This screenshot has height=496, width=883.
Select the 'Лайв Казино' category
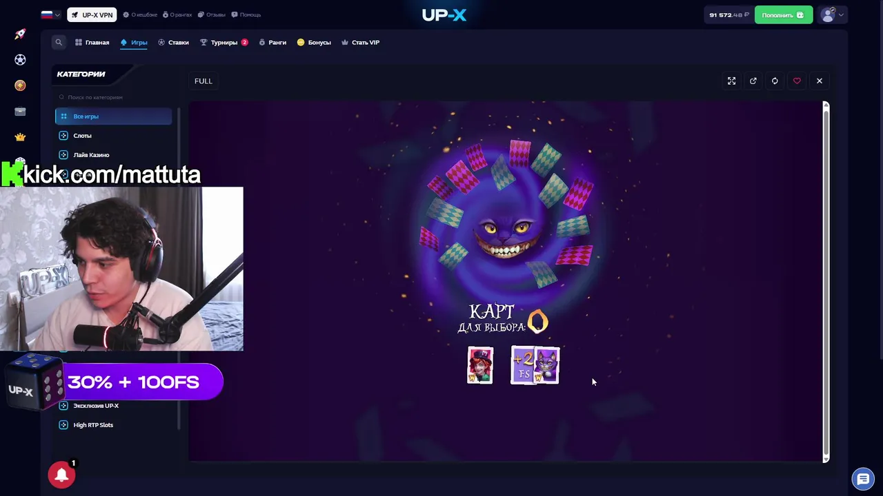(114, 155)
